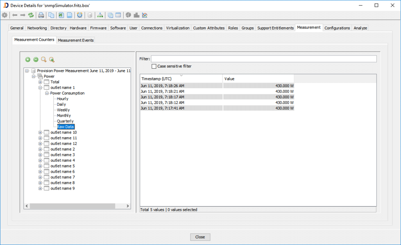Click the Close button
The width and height of the screenshot is (401, 245).
[x=200, y=237]
